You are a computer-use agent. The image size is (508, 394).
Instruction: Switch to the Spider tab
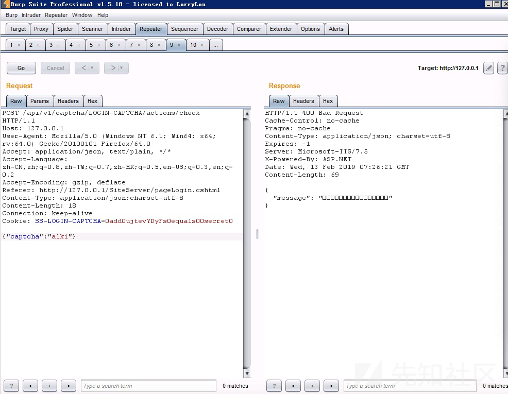pyautogui.click(x=65, y=29)
